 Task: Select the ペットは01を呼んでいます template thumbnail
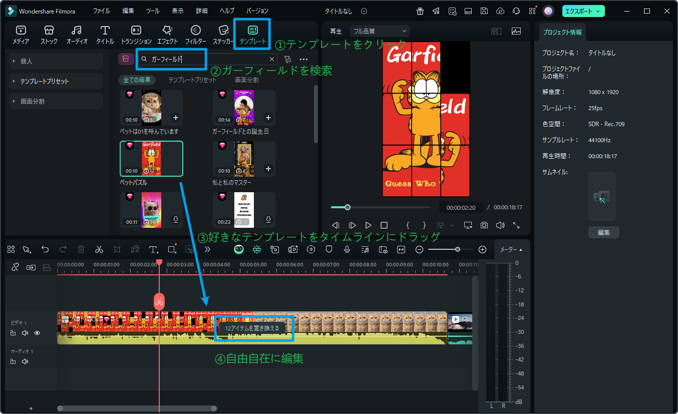[x=151, y=108]
